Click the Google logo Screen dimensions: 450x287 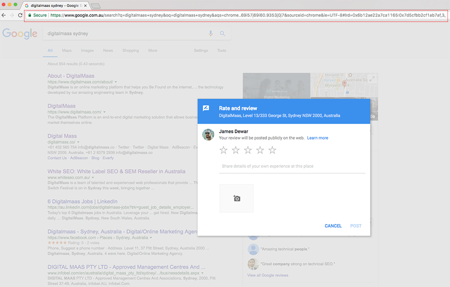(x=20, y=33)
